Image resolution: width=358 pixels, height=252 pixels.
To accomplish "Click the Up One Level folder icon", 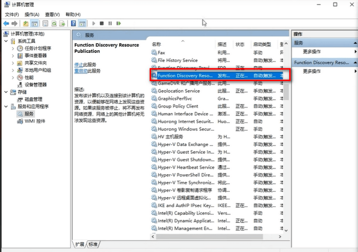I will pyautogui.click(x=26, y=24).
